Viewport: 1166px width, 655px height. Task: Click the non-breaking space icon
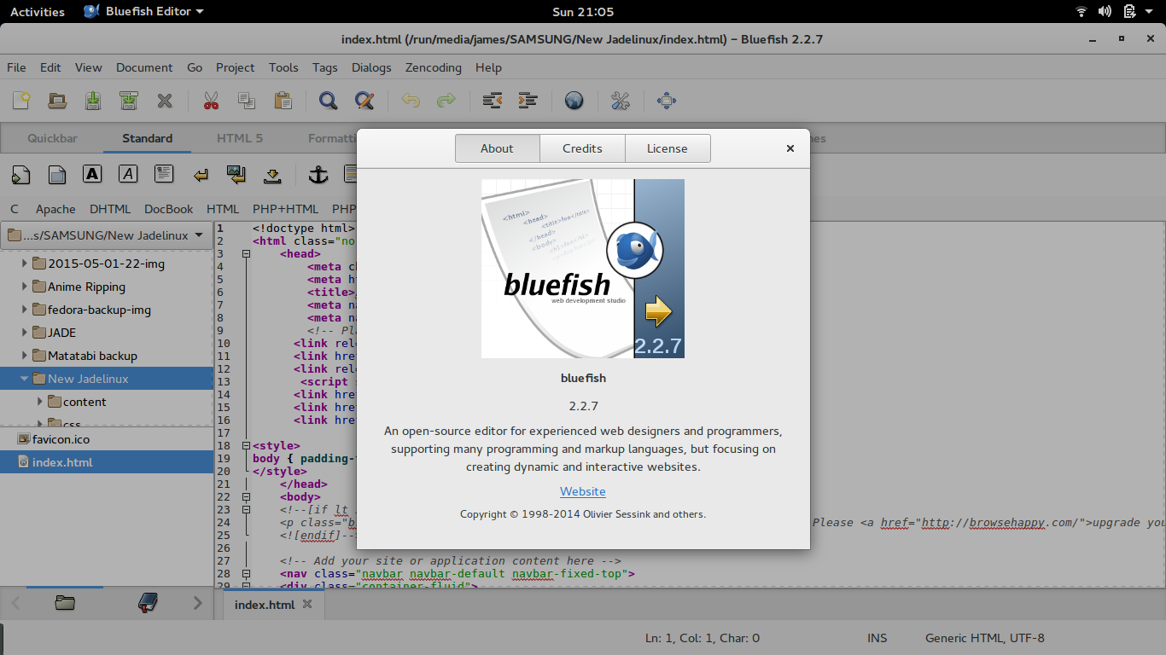pyautogui.click(x=271, y=175)
